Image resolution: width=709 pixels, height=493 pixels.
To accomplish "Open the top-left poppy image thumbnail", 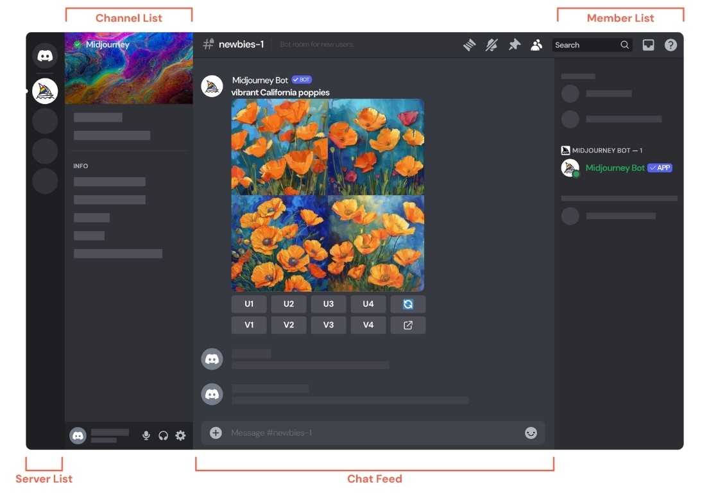I will (280, 147).
